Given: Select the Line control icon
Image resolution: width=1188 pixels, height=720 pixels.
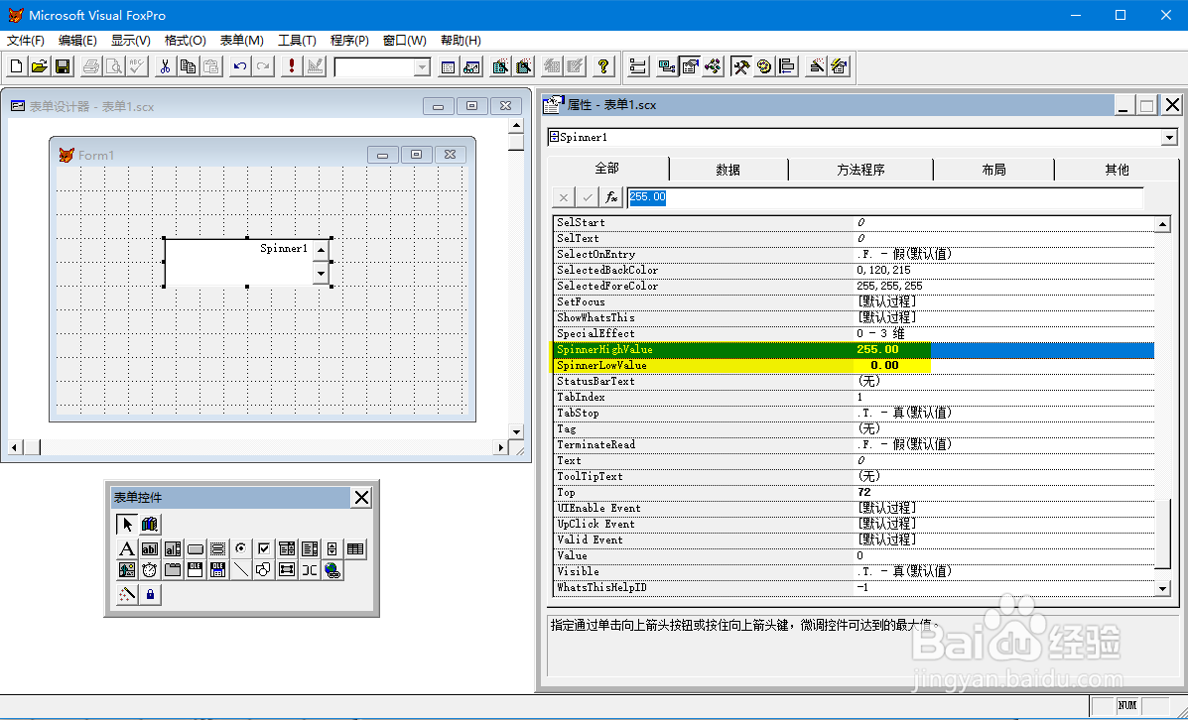Looking at the screenshot, I should (x=241, y=570).
